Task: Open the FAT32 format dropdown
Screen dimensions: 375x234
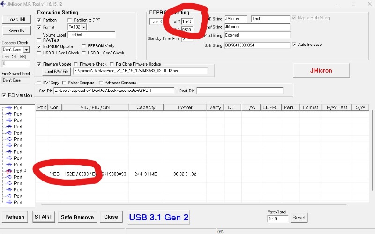Action: pyautogui.click(x=84, y=27)
